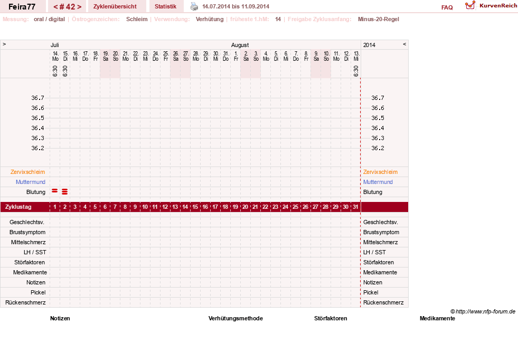Click the left Blutung row label

36,192
